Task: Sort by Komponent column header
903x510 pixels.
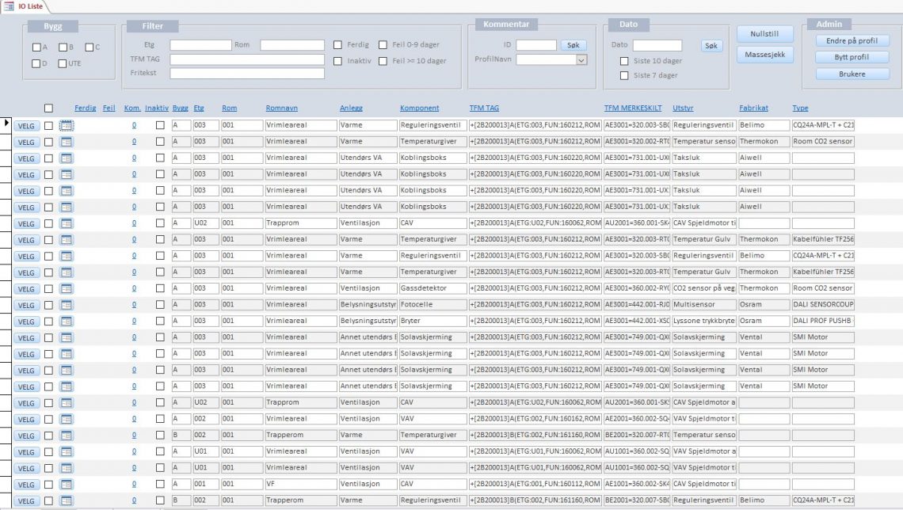Action: tap(419, 108)
